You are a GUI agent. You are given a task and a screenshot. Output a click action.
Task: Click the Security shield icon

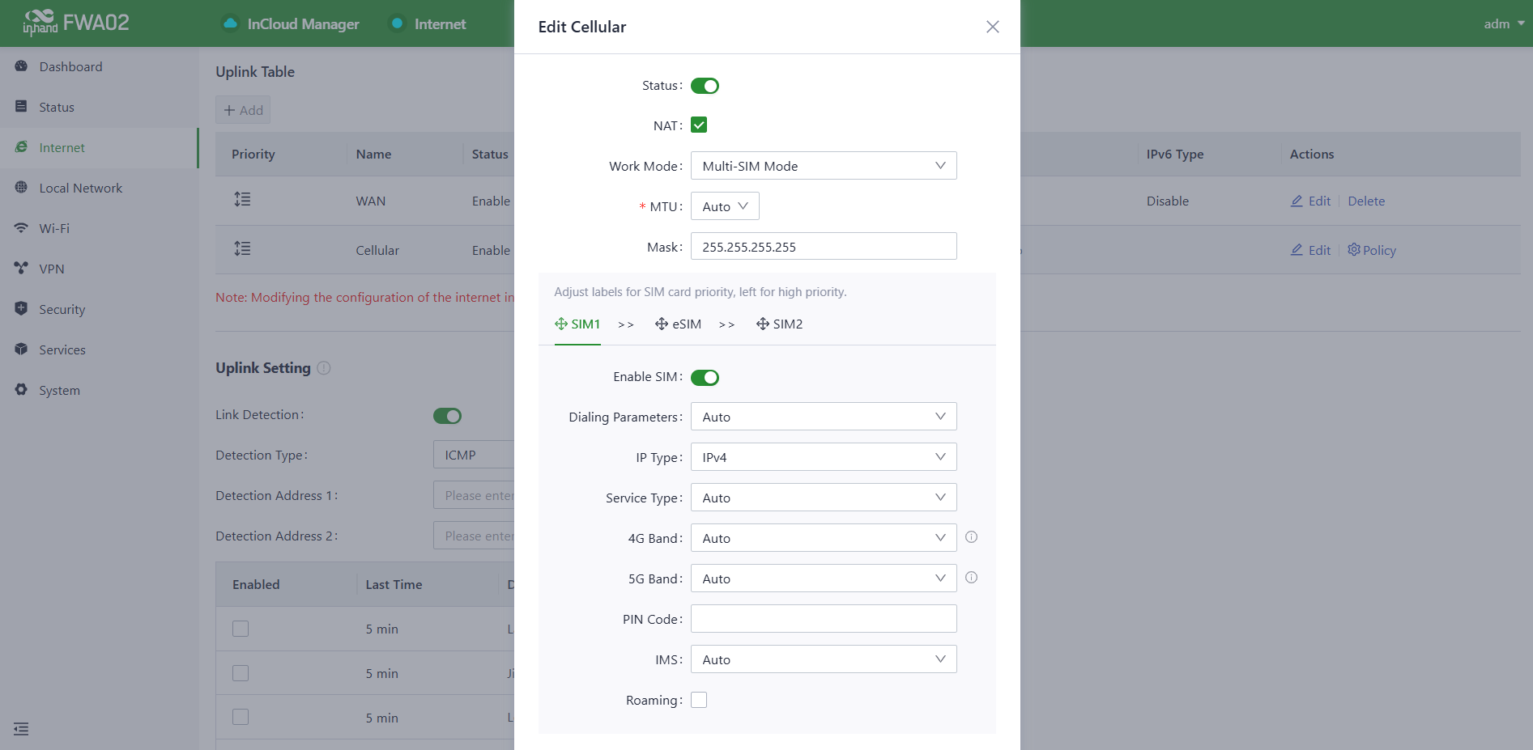point(21,309)
